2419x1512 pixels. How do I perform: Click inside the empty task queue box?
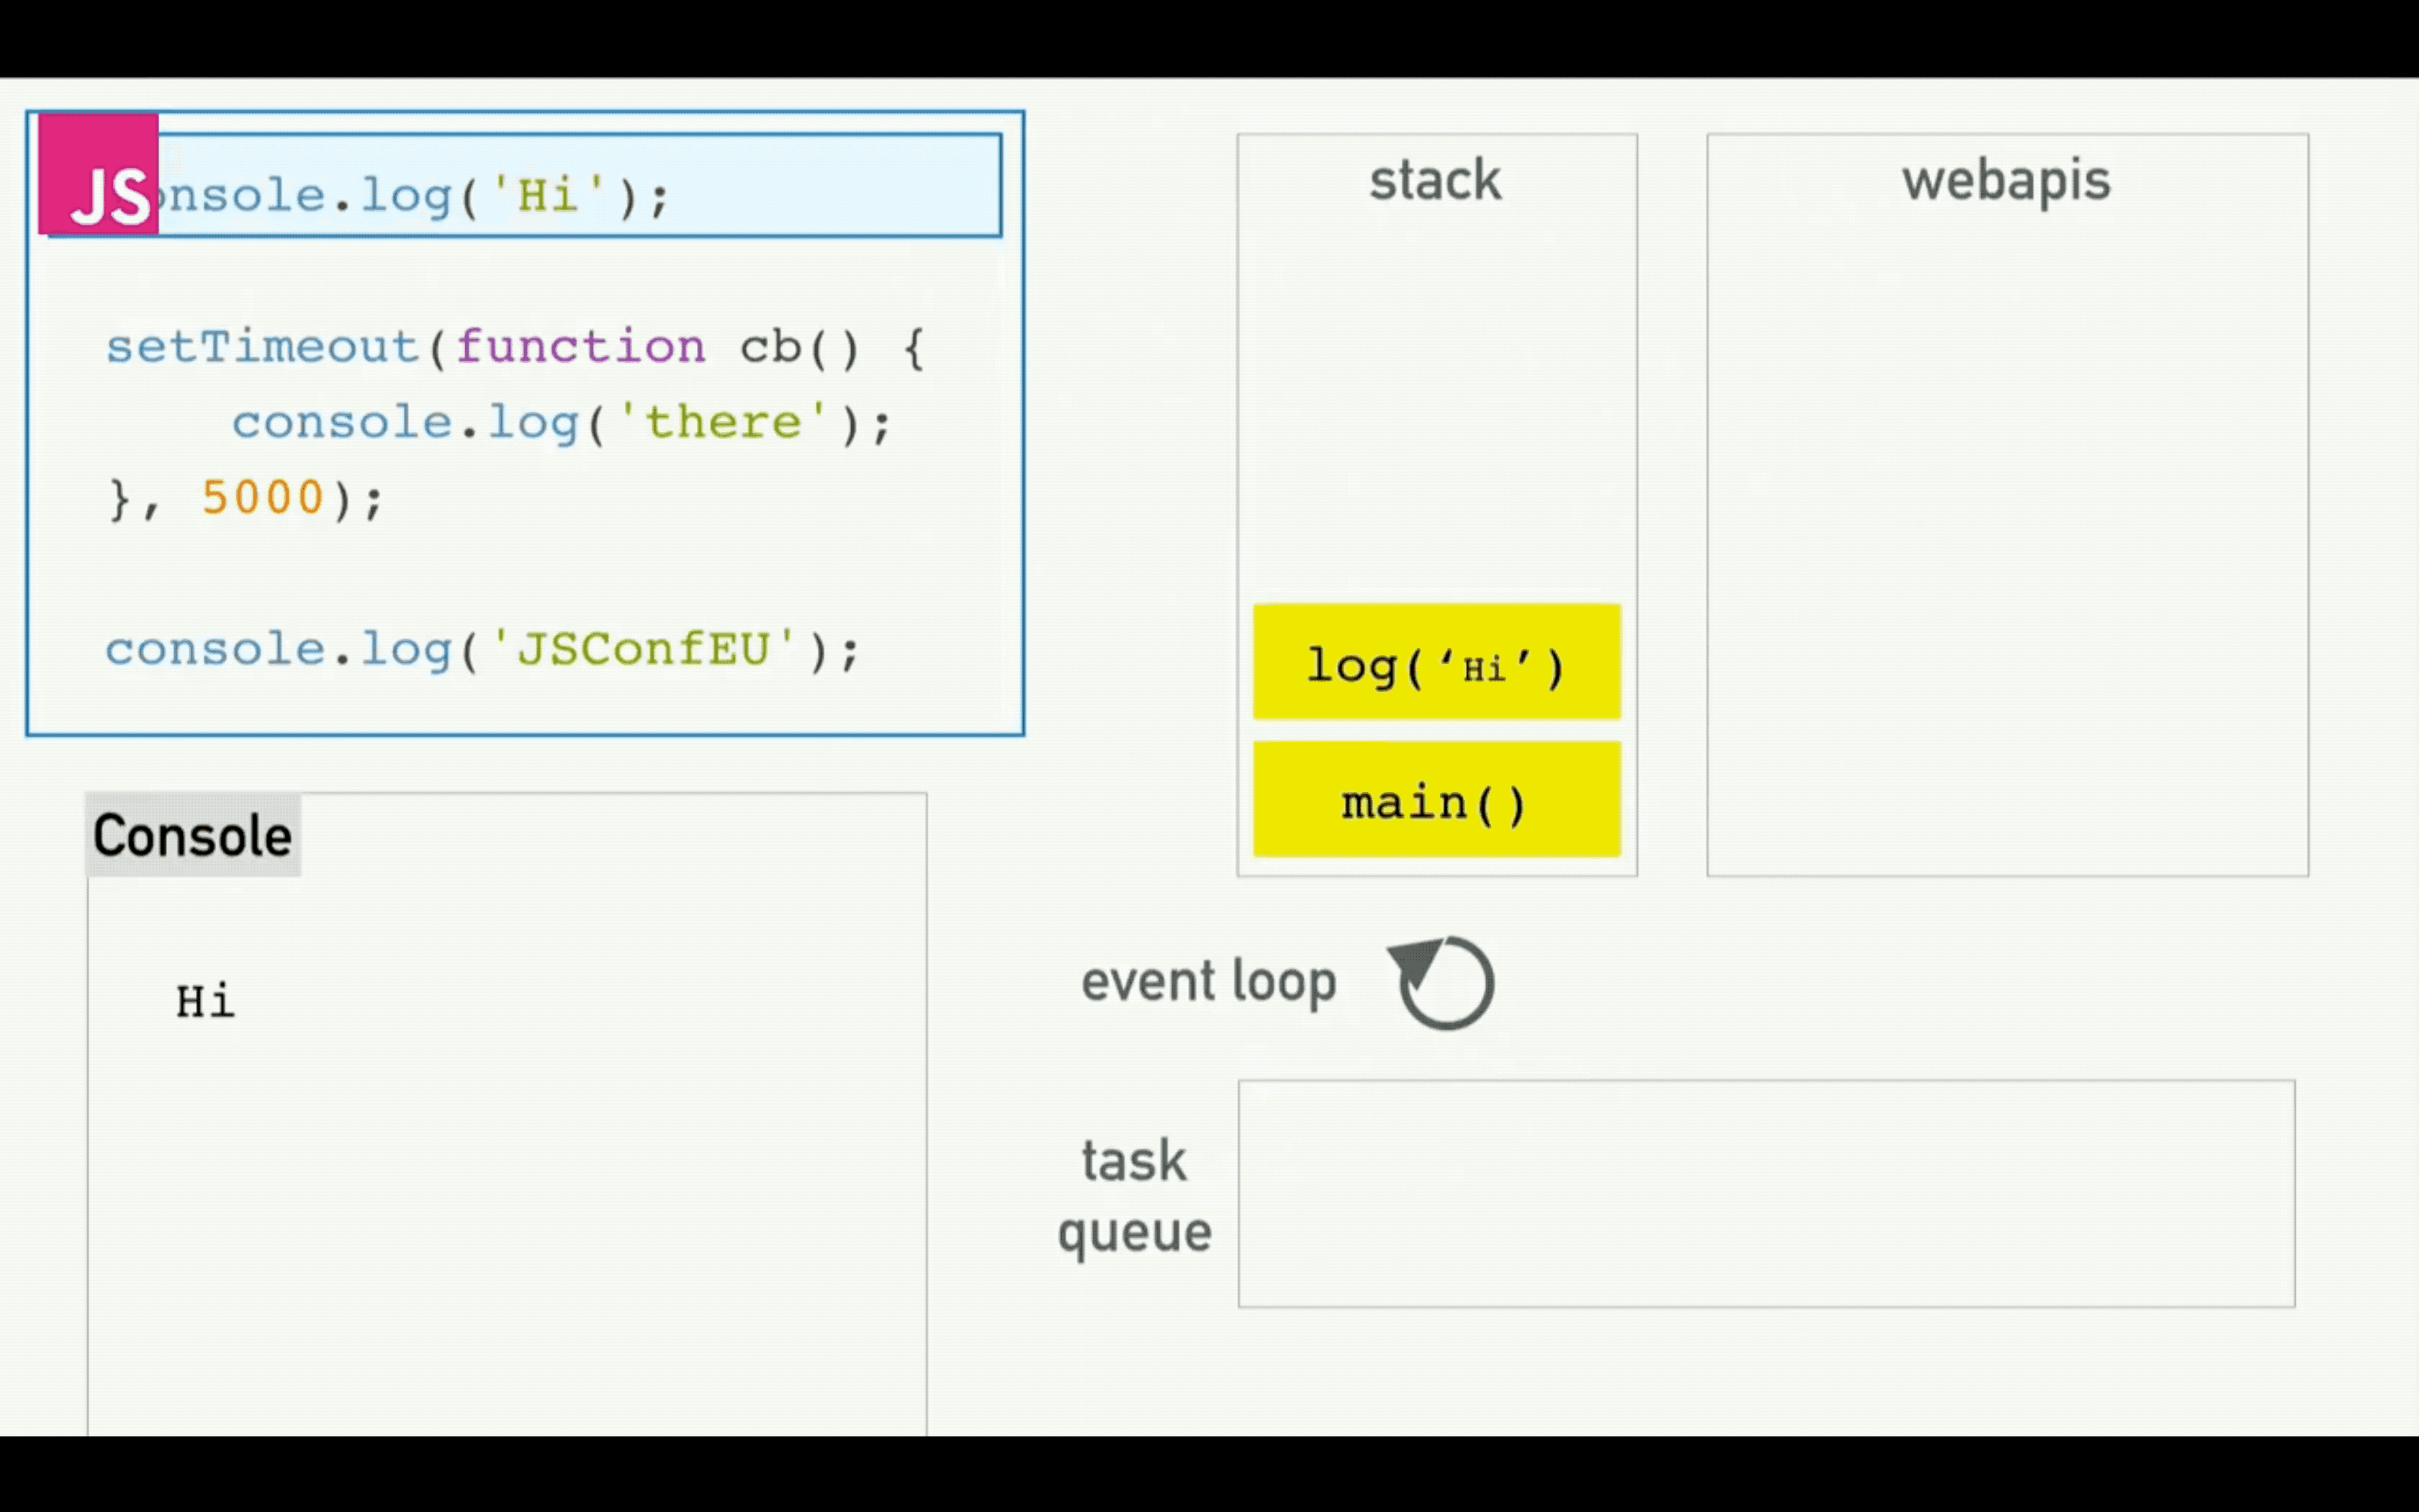pos(1765,1193)
